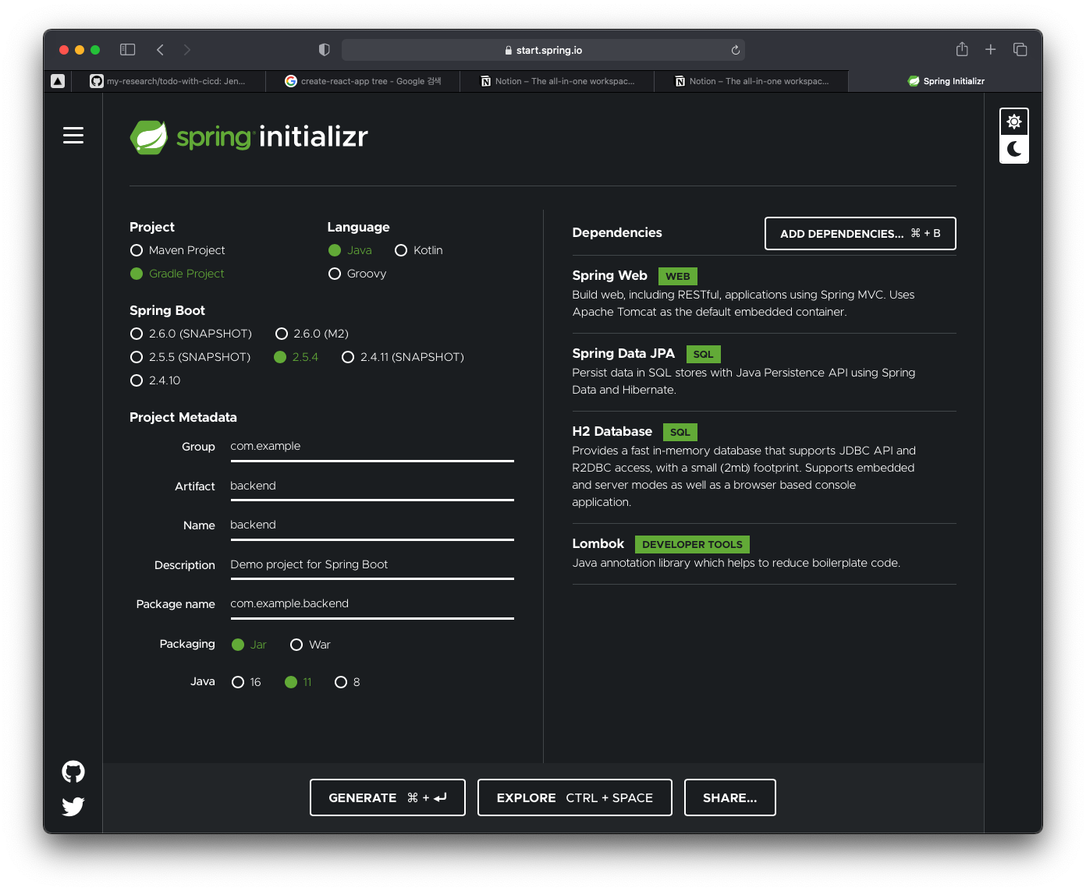
Task: Select Spring Boot 2.5.5 (SNAPSHOT)
Action: click(x=190, y=357)
